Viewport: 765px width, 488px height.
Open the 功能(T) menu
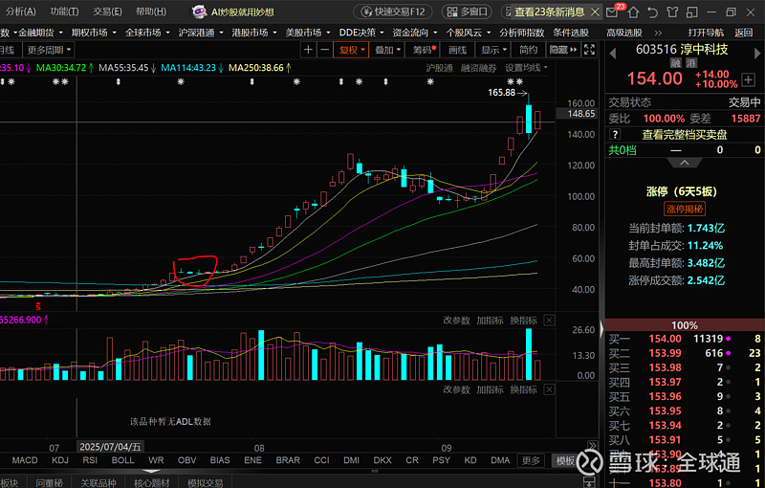coord(64,11)
